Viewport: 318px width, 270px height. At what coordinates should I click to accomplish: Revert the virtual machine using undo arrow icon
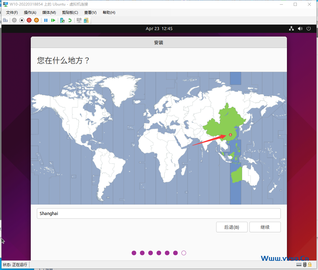click(x=70, y=20)
